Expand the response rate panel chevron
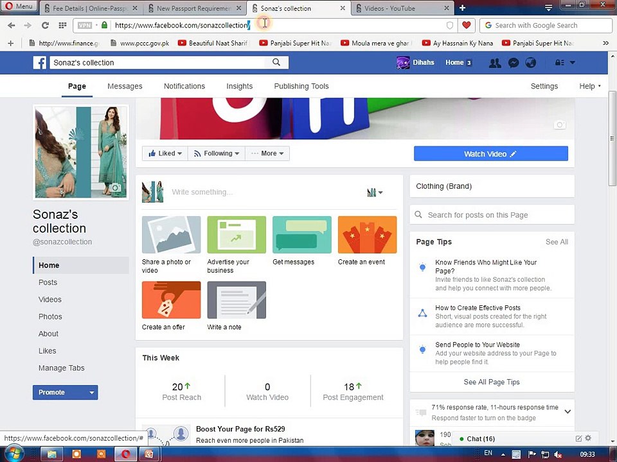 click(568, 412)
